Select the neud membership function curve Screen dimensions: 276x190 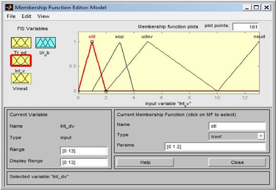(259, 37)
